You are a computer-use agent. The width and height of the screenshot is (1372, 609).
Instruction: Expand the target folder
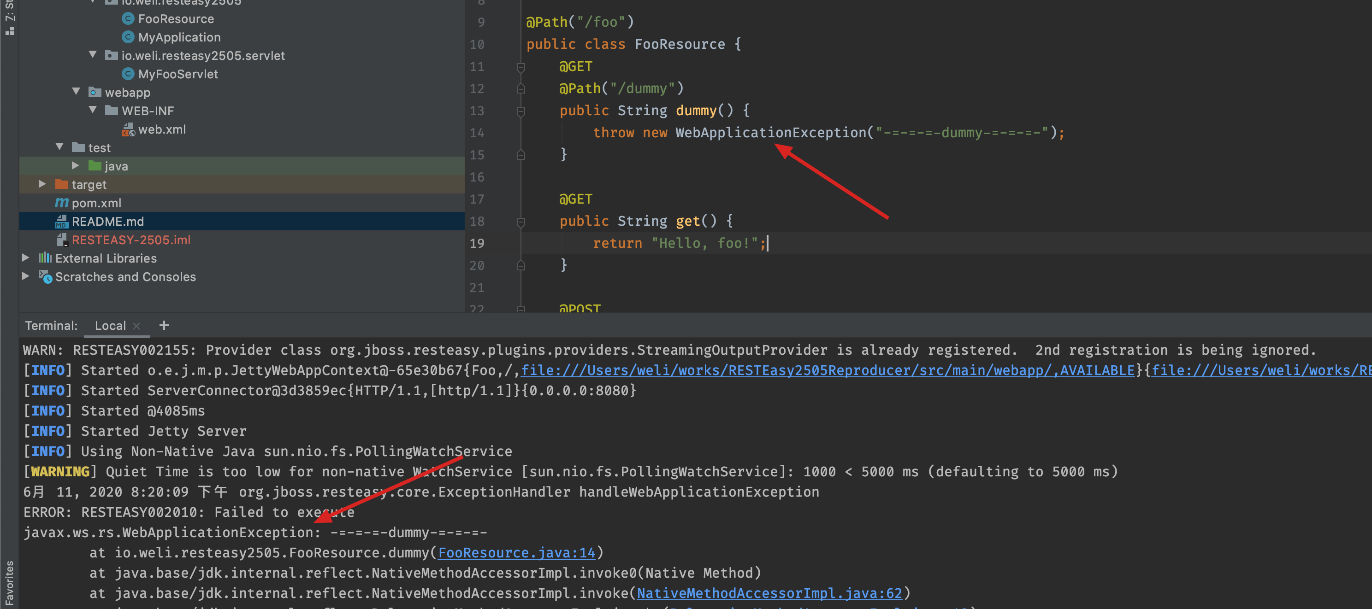pyautogui.click(x=42, y=184)
